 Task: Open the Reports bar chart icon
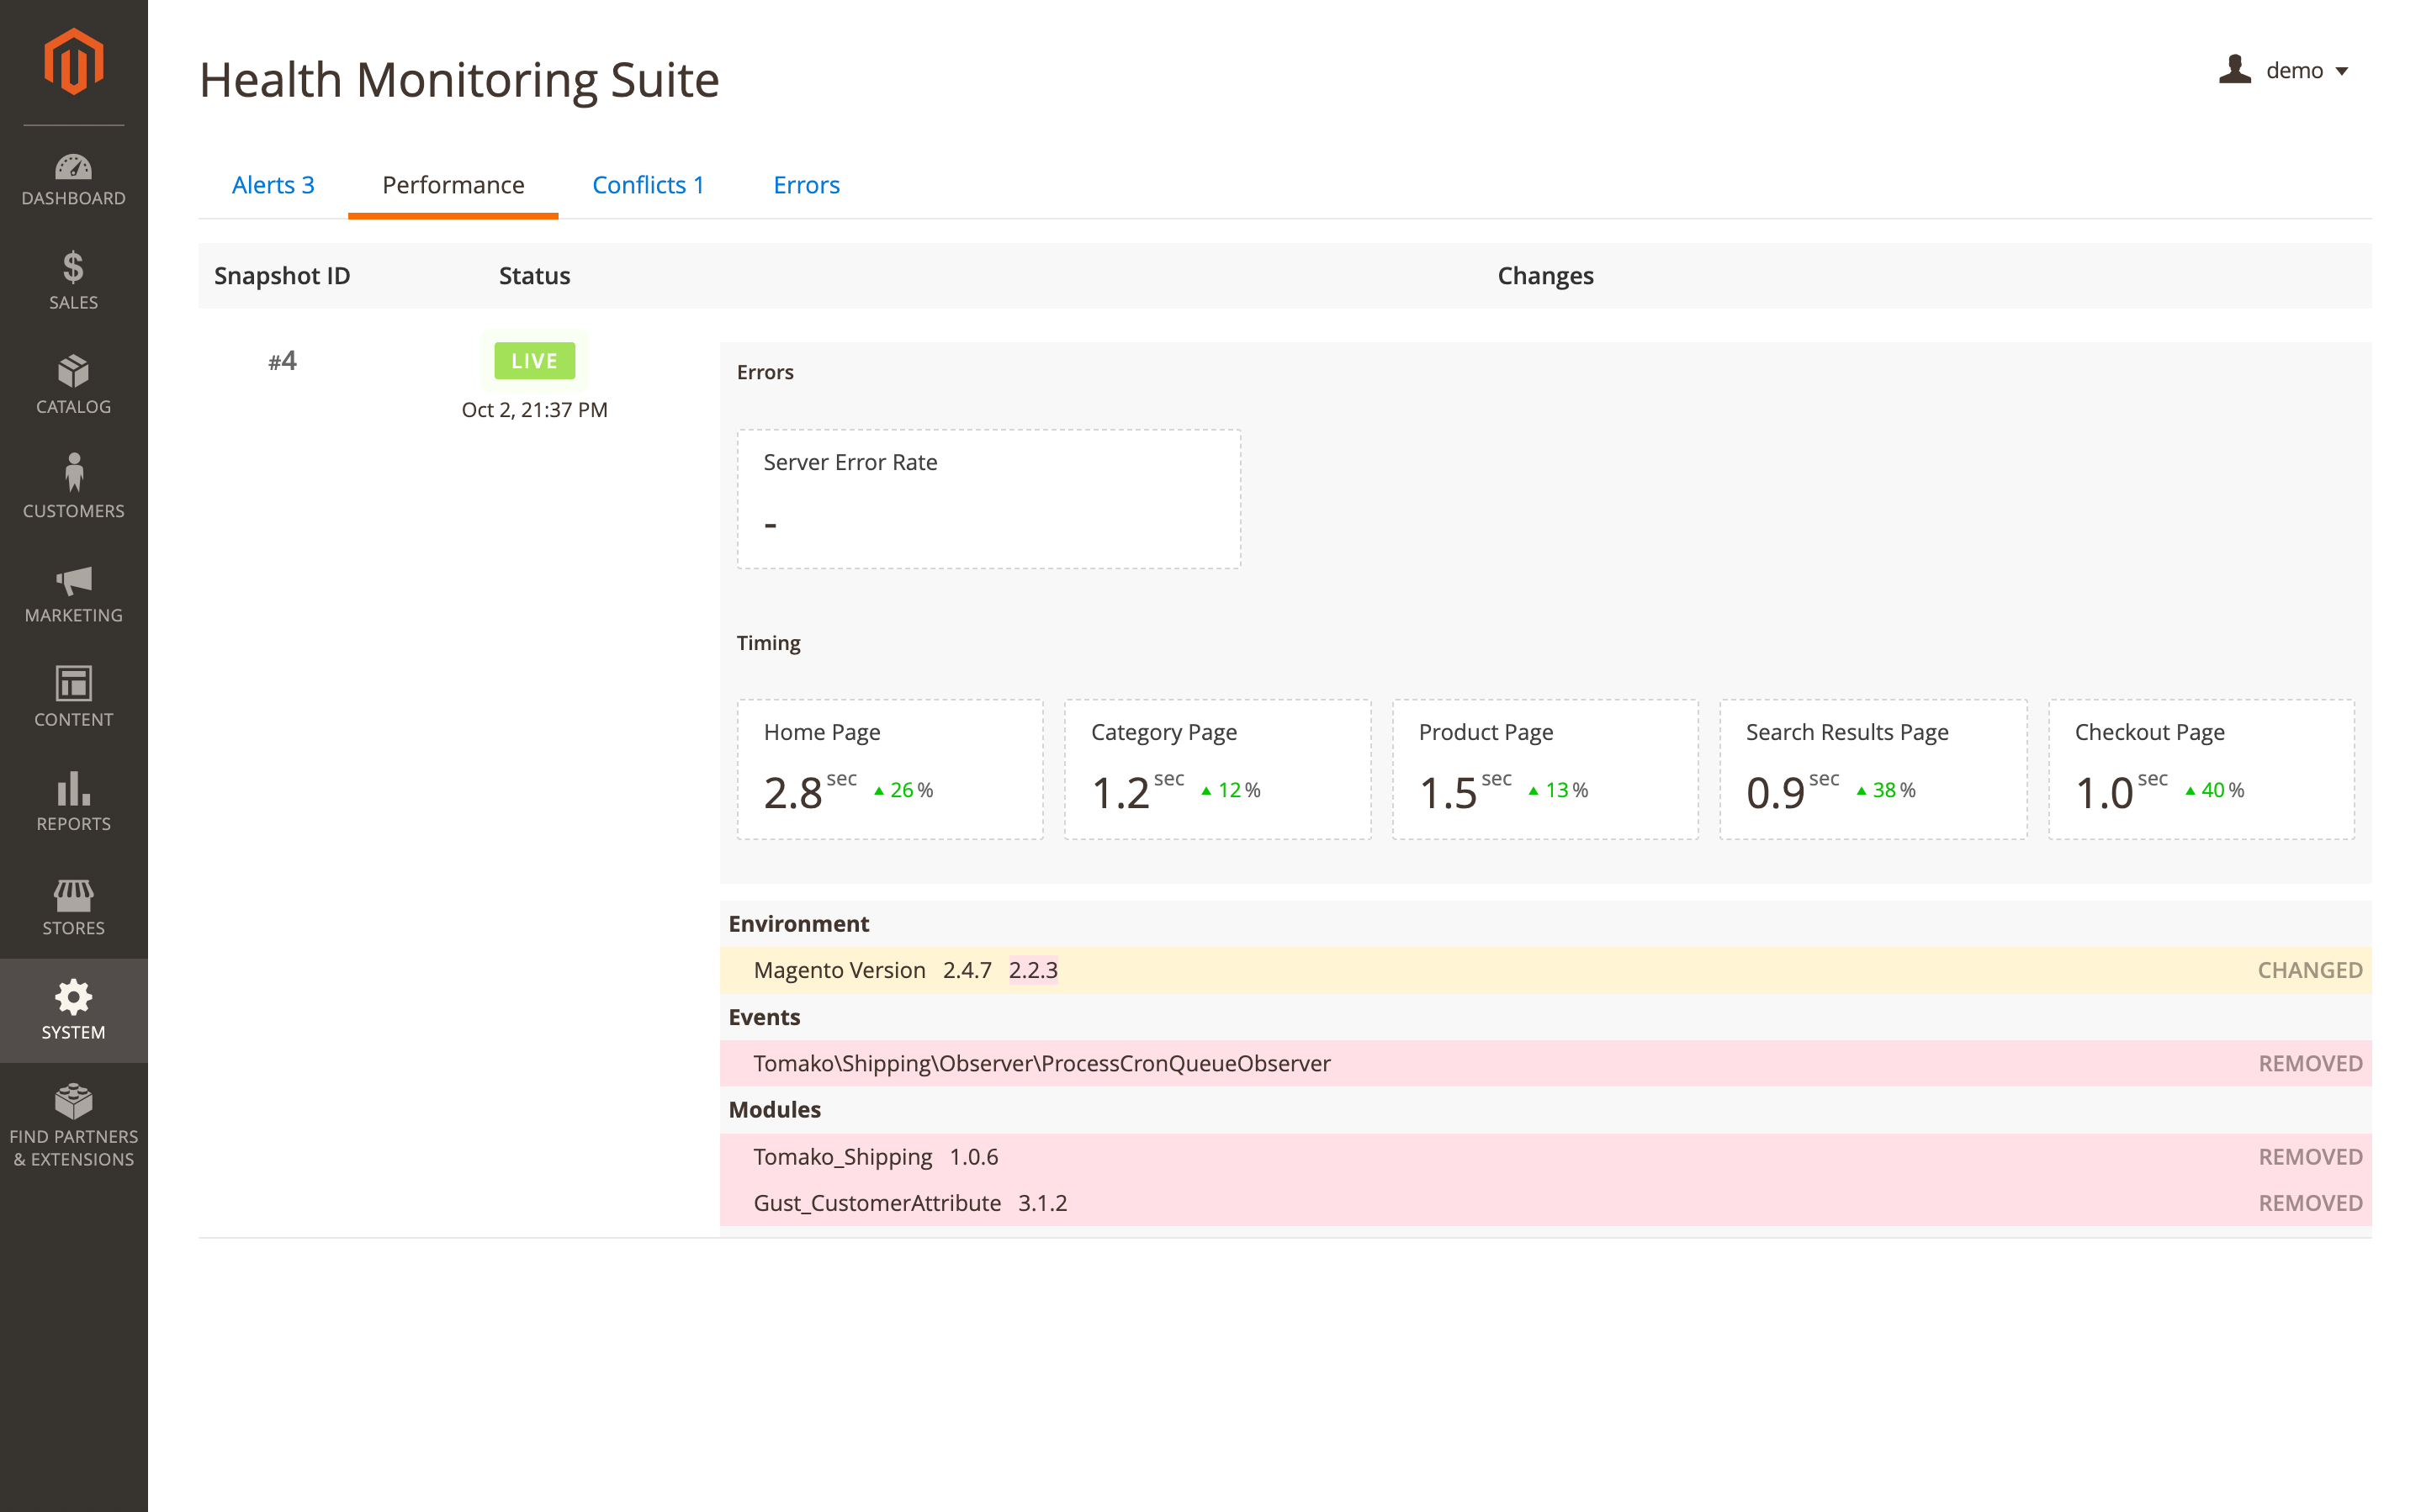[x=73, y=789]
